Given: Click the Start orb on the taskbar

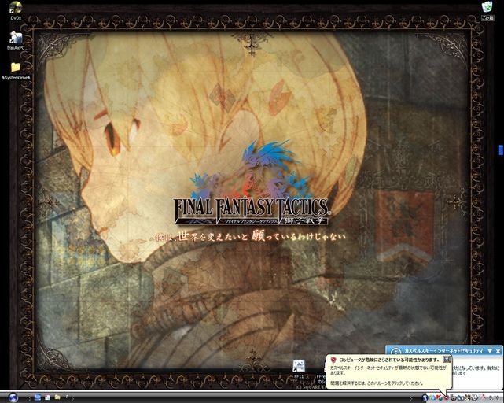Looking at the screenshot, I should pos(13,397).
